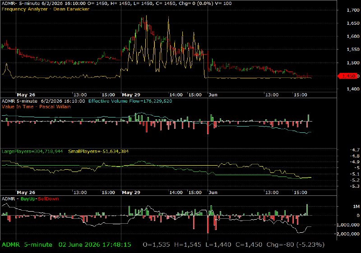Click the 14:00 time label on top chart axis
This screenshot has height=253, width=361.
click(176, 95)
